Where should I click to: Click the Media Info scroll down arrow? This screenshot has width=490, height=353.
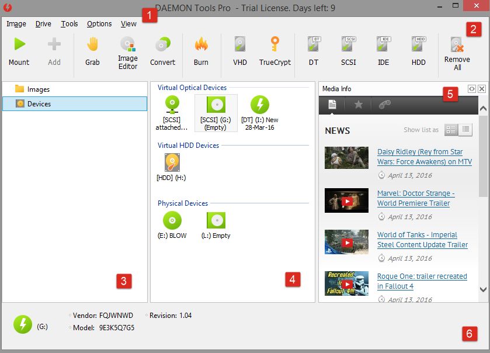click(x=483, y=289)
